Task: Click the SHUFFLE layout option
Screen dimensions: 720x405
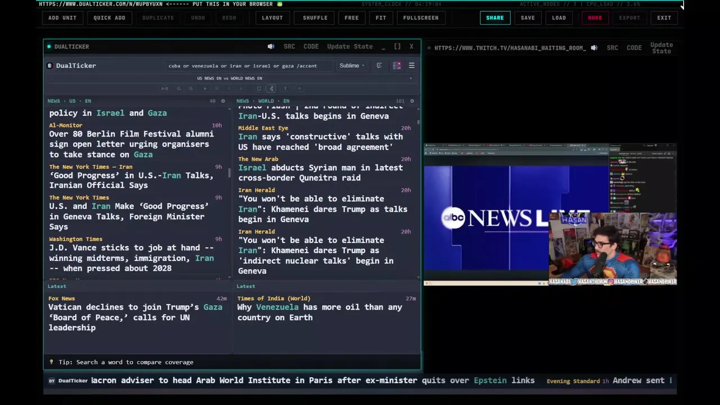Action: pyautogui.click(x=315, y=18)
